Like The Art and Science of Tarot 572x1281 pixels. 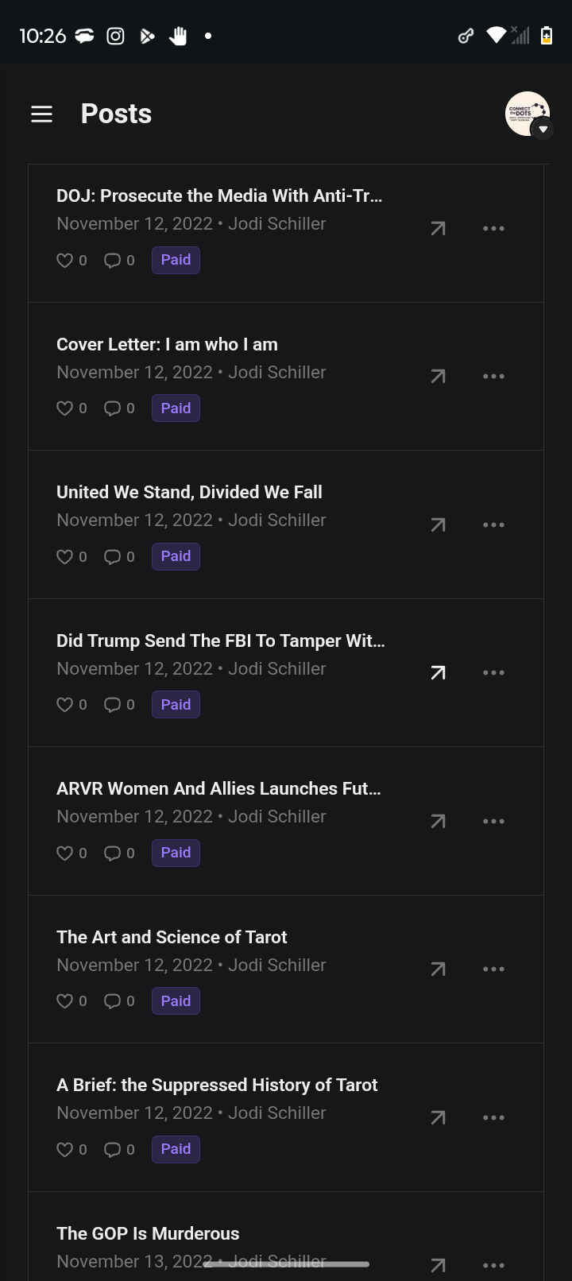(65, 1001)
